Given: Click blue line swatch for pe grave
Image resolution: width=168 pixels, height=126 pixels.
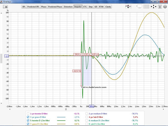Looking at the screenshot, I should point(61,117).
